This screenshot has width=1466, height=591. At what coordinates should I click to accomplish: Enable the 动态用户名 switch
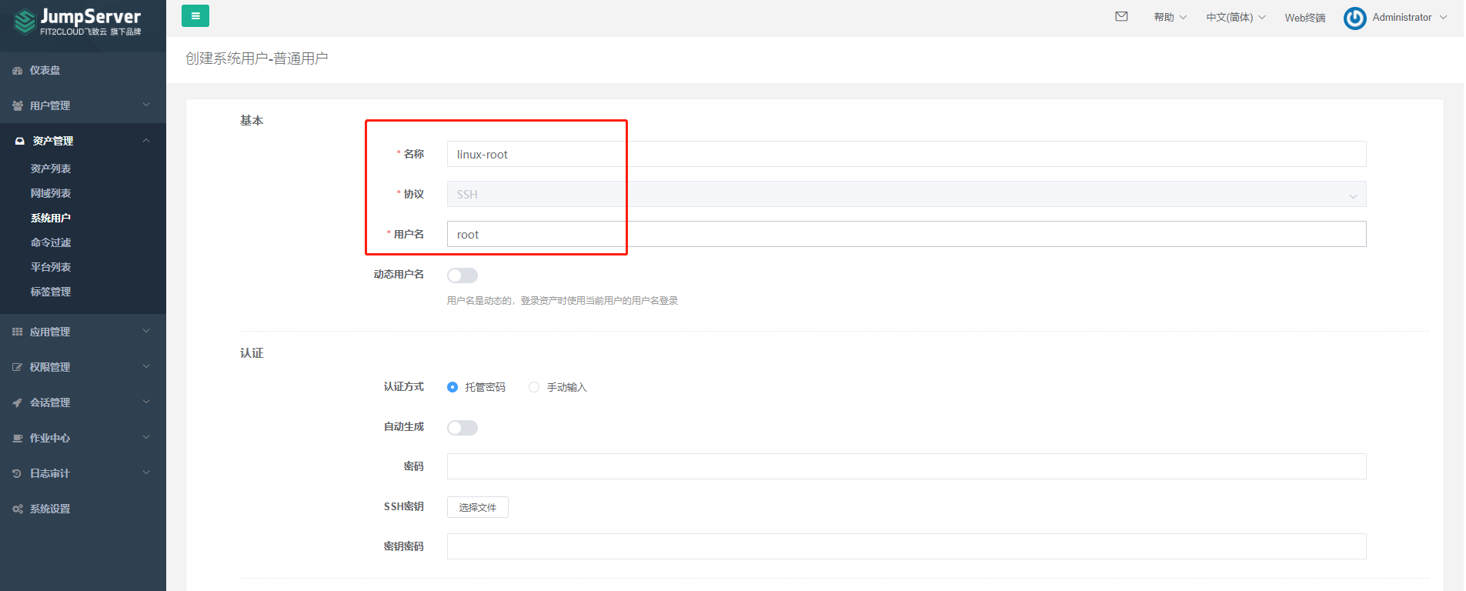click(463, 275)
